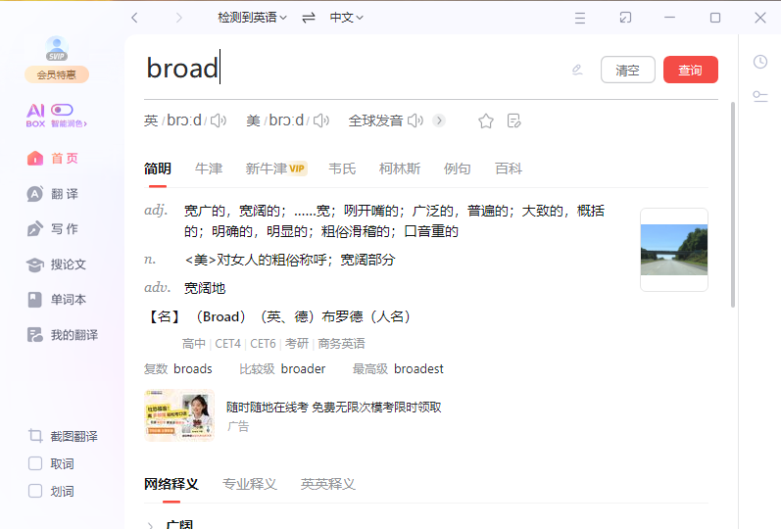781x529 pixels.
Task: Click the red 查询 search button
Action: pos(690,71)
